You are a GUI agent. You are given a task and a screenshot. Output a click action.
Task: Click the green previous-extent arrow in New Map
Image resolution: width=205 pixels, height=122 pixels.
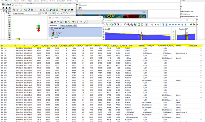[54, 10]
